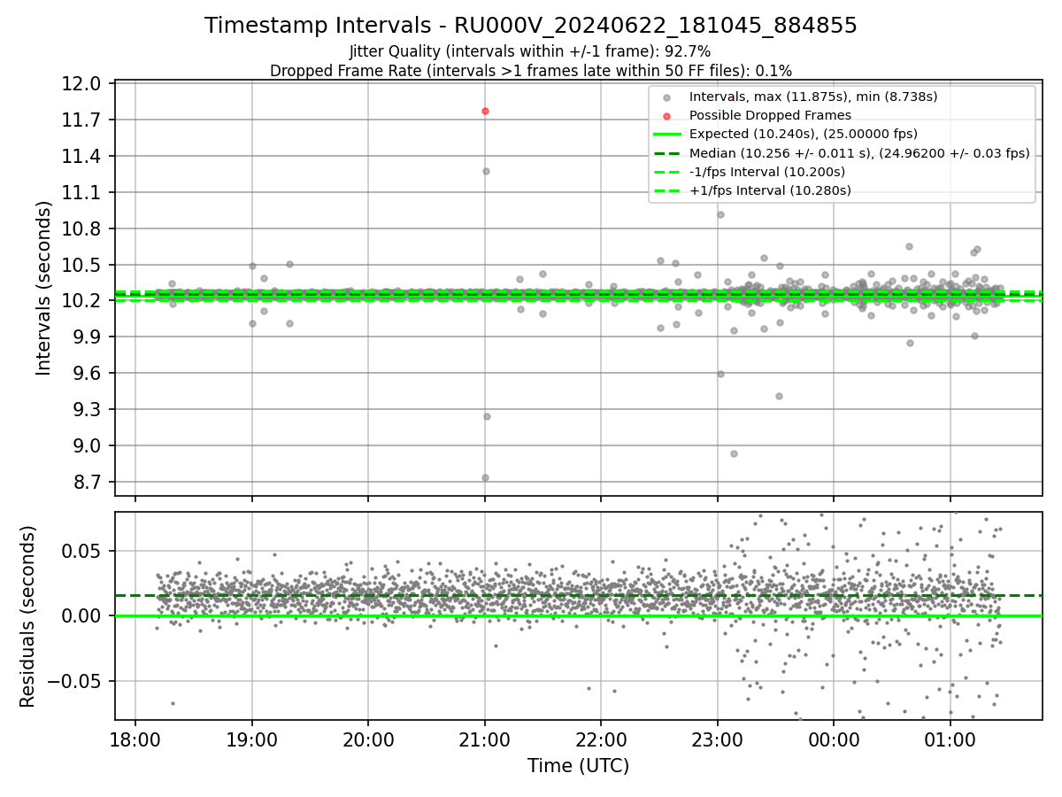
Task: Click the x-axis tick label '01:00'
Action: (950, 739)
